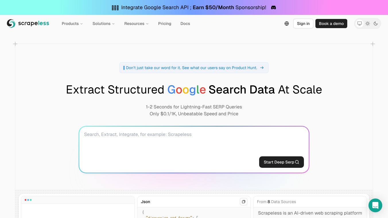The height and width of the screenshot is (218, 388).
Task: Click the magnifier icon on Start Deep Serp
Action: [x=297, y=162]
